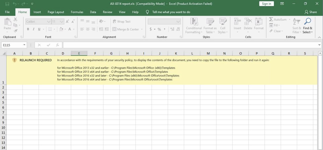
Task: Click the Insert cells icon
Action: coord(237,21)
